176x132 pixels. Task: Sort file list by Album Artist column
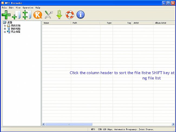click(x=164, y=23)
